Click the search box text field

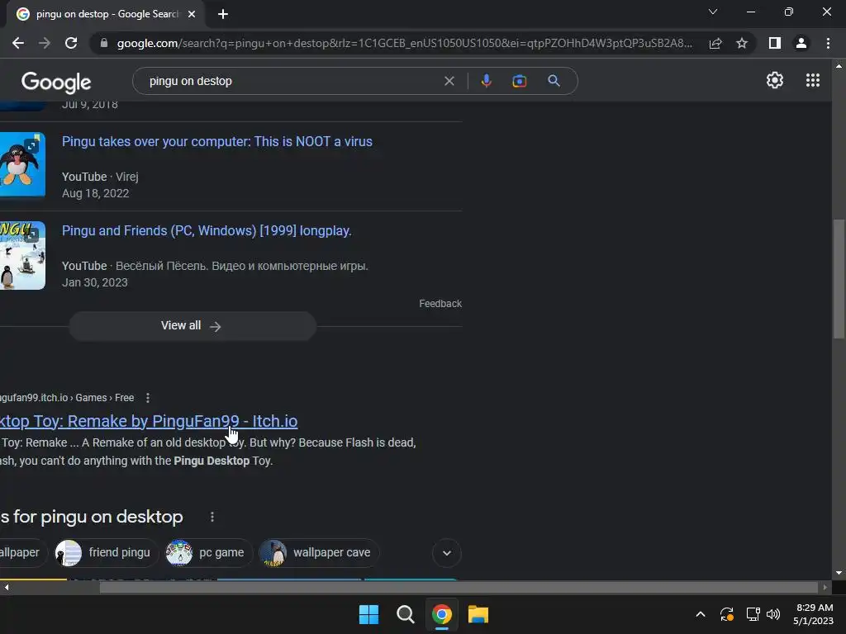pos(292,81)
